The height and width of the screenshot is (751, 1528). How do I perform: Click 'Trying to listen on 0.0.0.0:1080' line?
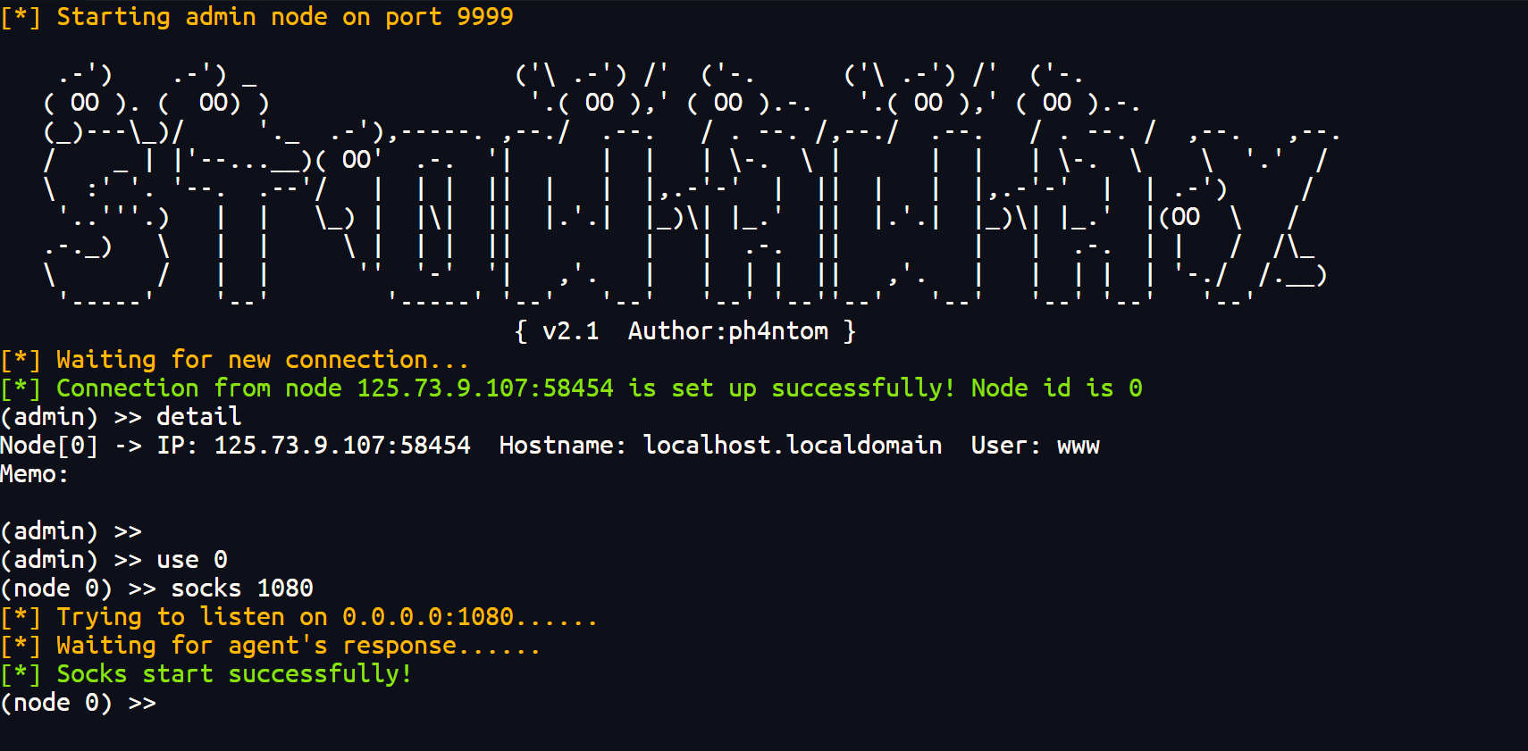click(299, 617)
